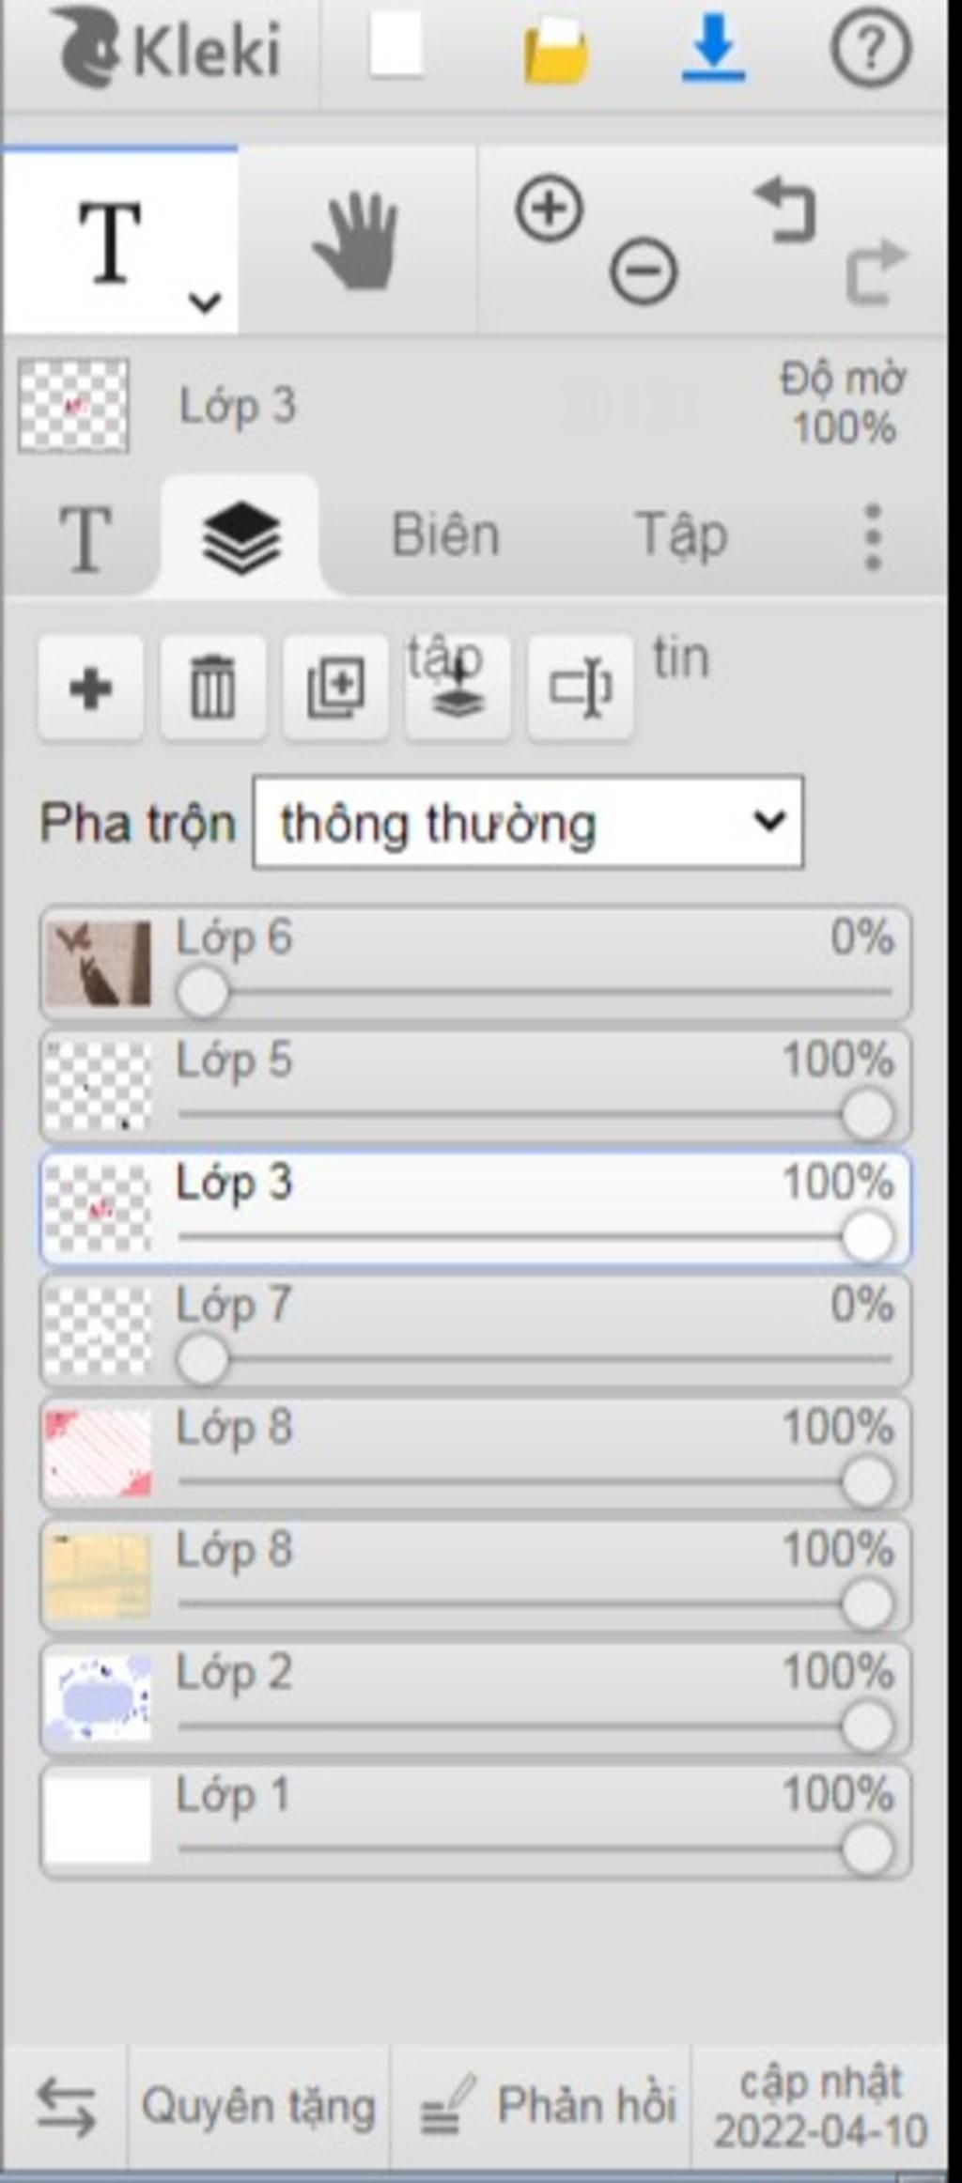The height and width of the screenshot is (2183, 962).
Task: Duplicate the current layer
Action: click(335, 688)
